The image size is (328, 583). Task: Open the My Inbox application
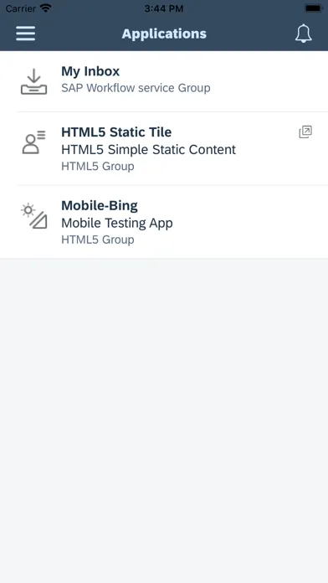pyautogui.click(x=164, y=81)
